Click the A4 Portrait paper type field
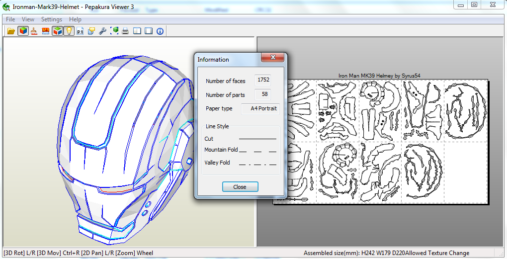Image resolution: width=507 pixels, height=259 pixels. pos(260,109)
